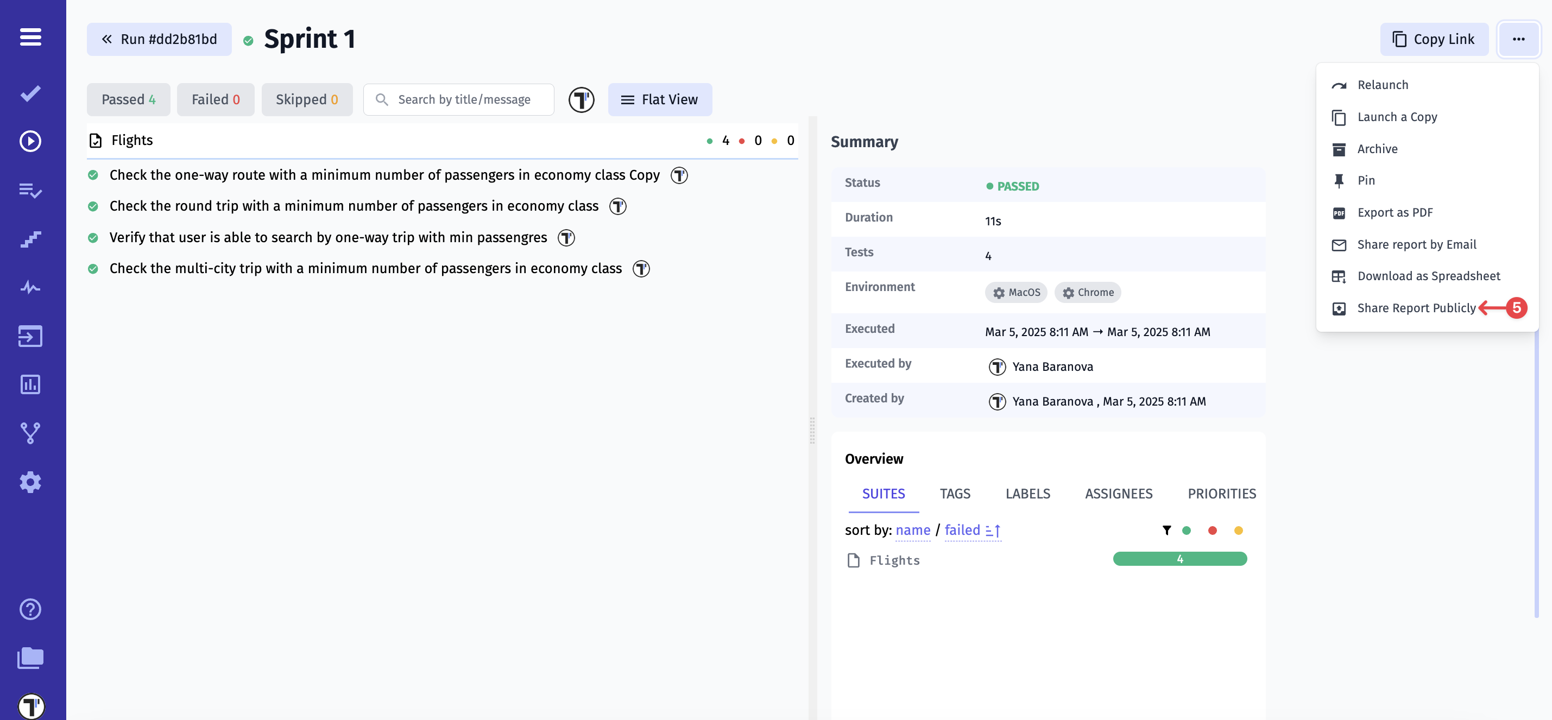The height and width of the screenshot is (720, 1552).
Task: Toggle the Failed 0 filter
Action: [215, 99]
